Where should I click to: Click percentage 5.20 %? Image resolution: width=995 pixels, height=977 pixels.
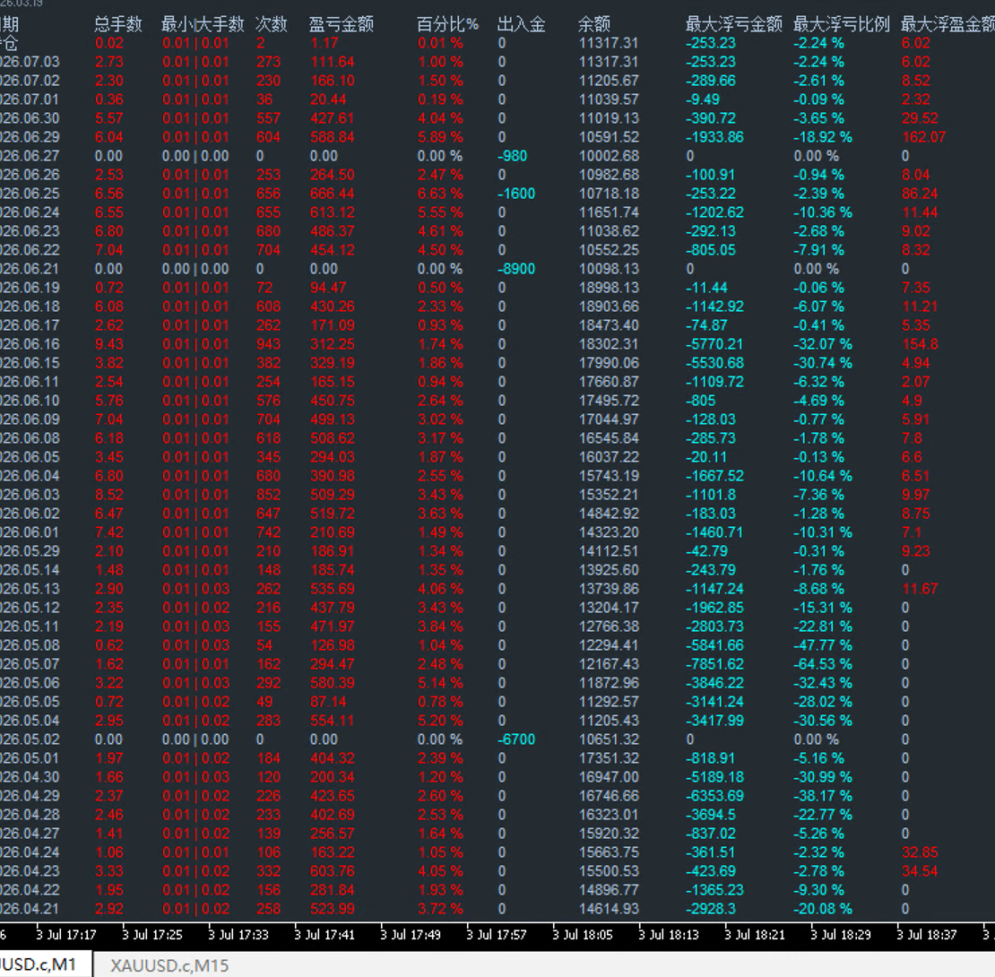[x=440, y=721]
